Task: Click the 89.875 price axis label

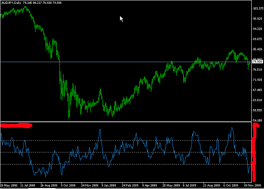Action: point(258,39)
